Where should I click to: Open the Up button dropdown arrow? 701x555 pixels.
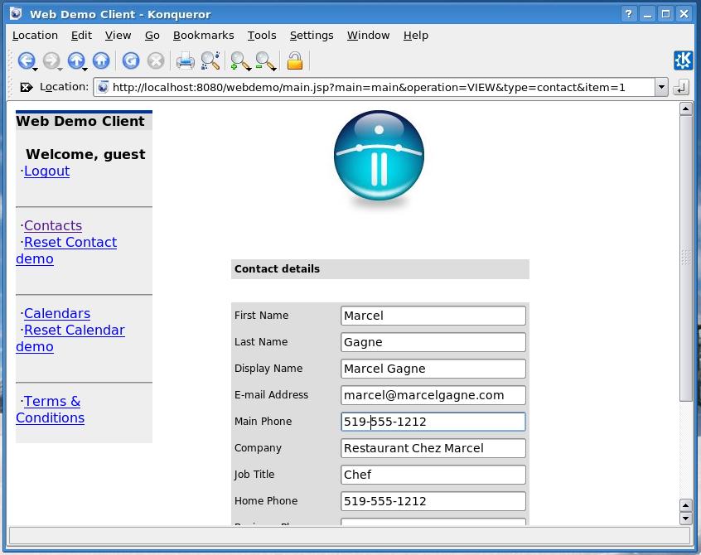click(x=85, y=68)
